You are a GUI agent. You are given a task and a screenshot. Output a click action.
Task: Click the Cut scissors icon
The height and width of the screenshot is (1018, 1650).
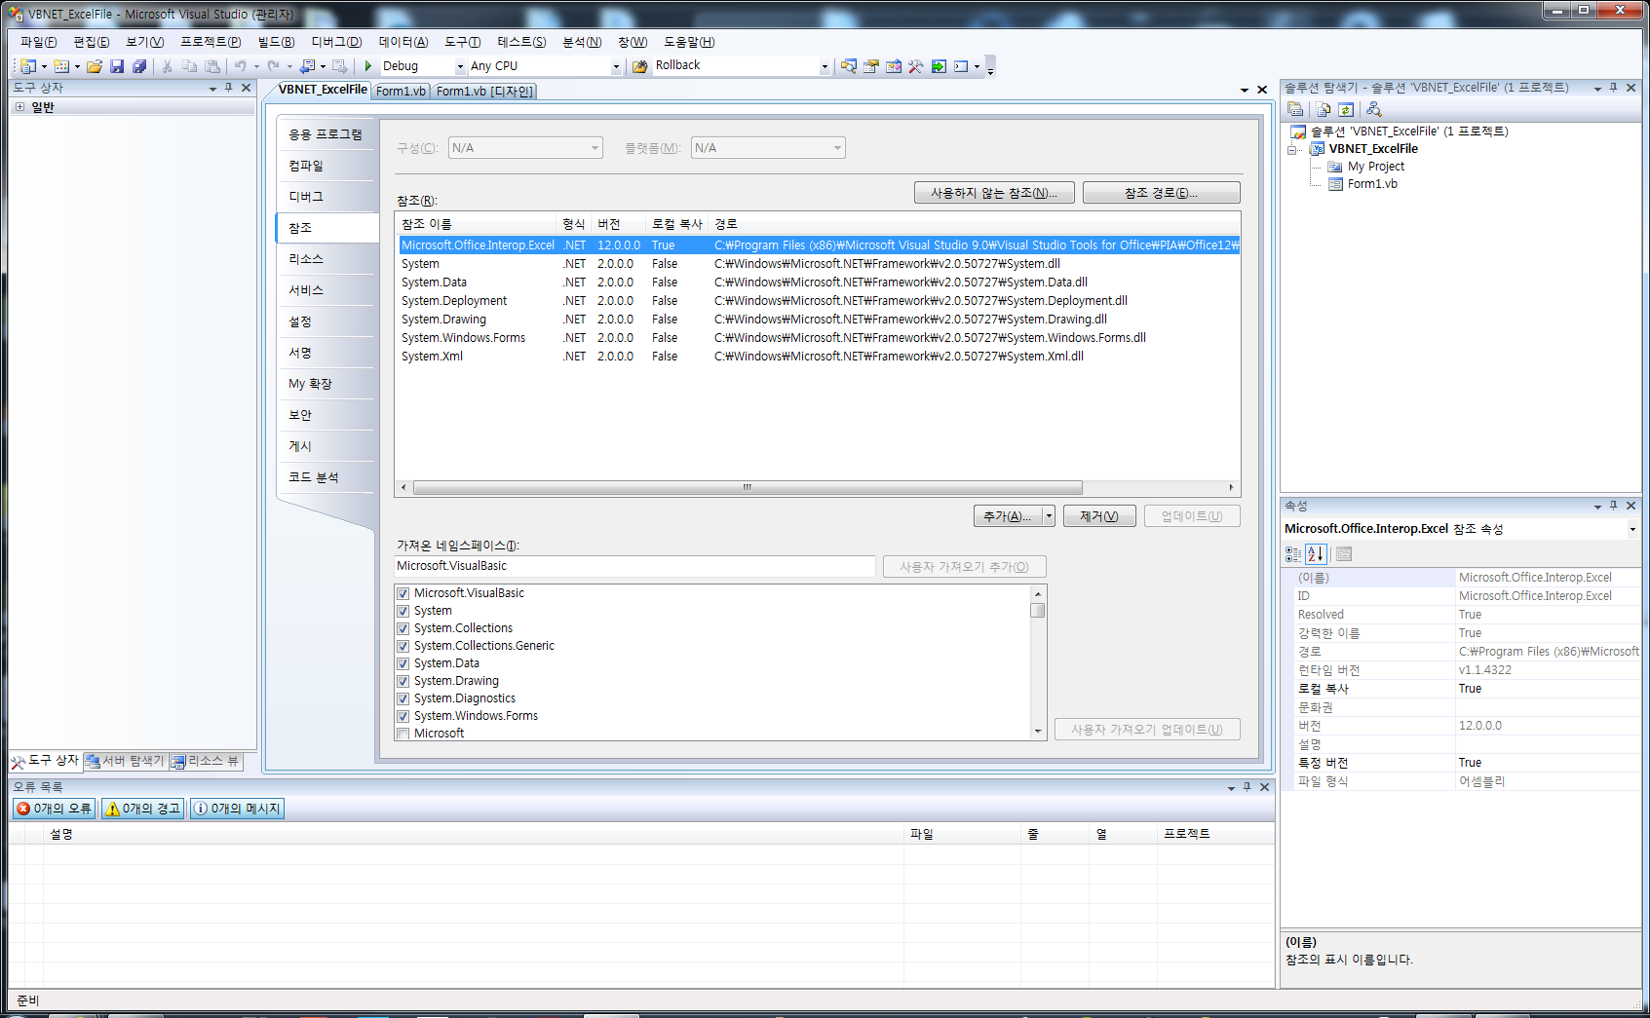click(x=167, y=66)
